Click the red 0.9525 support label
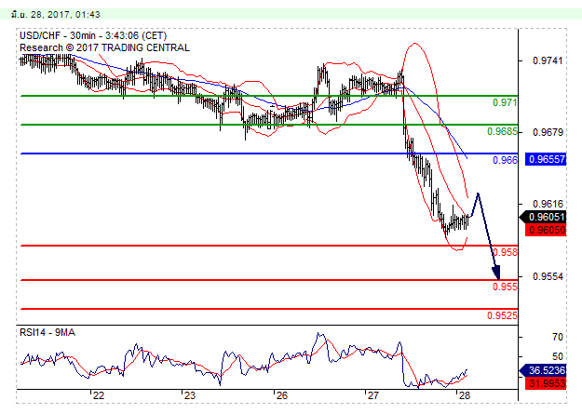This screenshot has width=582, height=414. coord(502,315)
